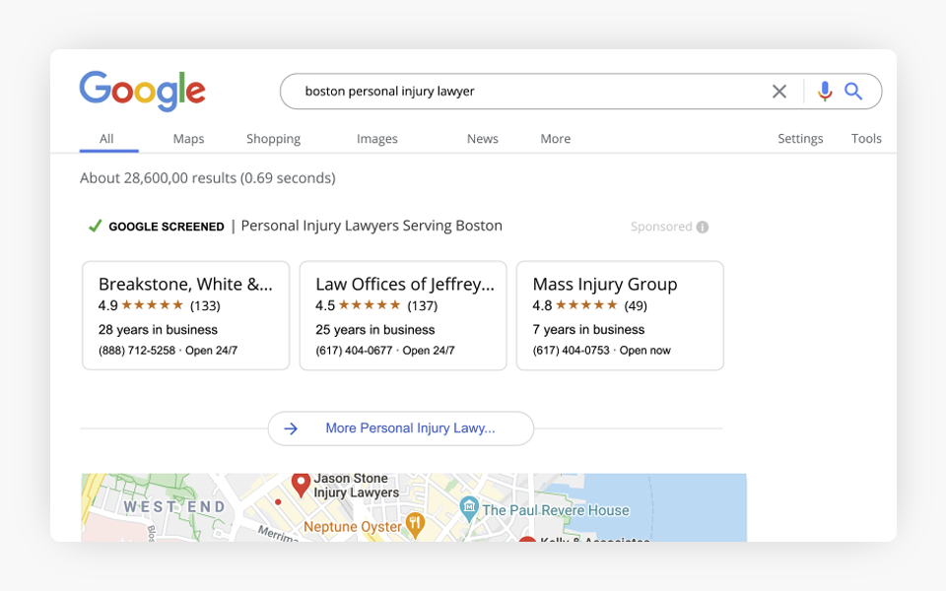Image resolution: width=946 pixels, height=591 pixels.
Task: Click the magnifying glass search icon
Action: click(x=853, y=92)
